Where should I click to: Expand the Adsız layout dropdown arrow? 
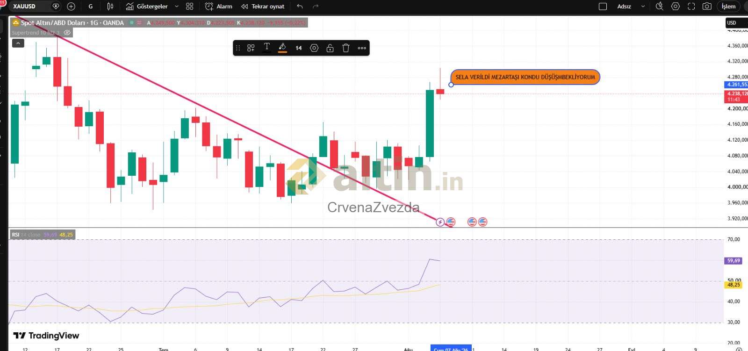pyautogui.click(x=643, y=7)
